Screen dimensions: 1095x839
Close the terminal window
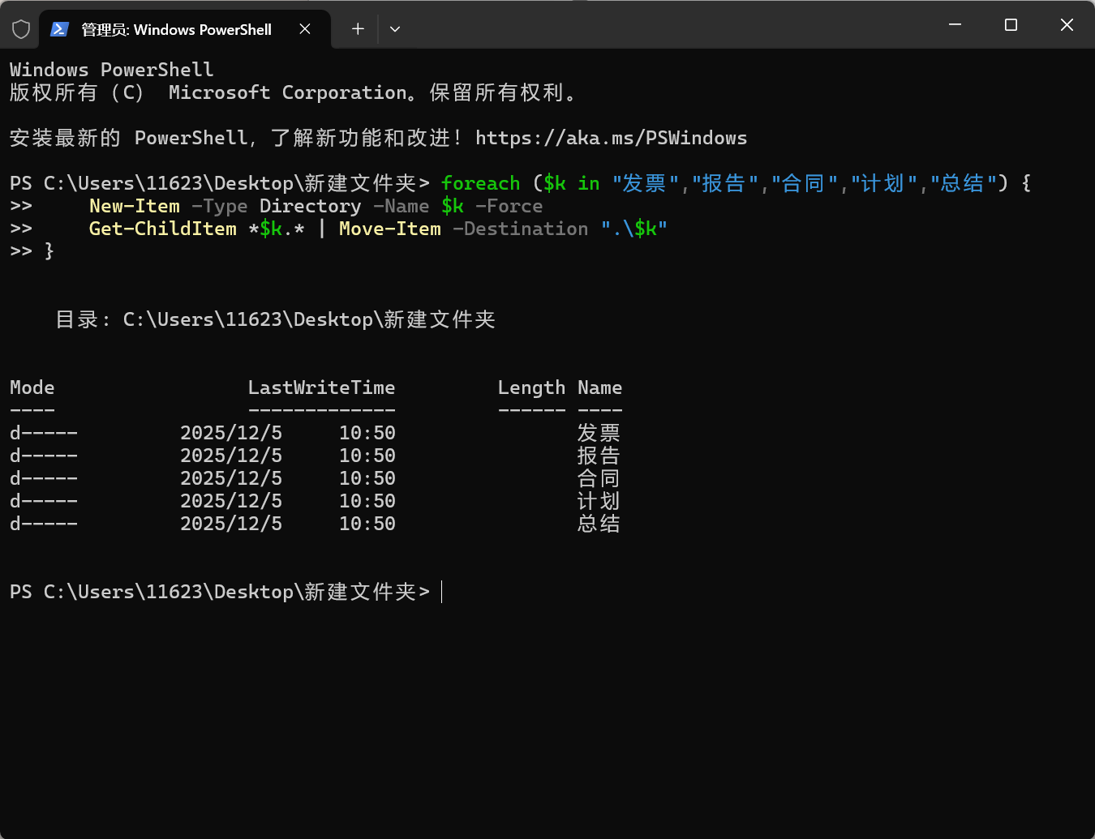click(x=1067, y=25)
